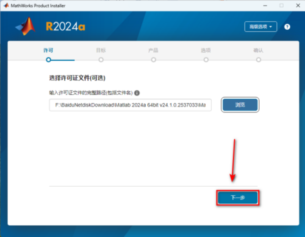Click the MATLAB logo in the header
This screenshot has height=237, width=305.
(26, 26)
